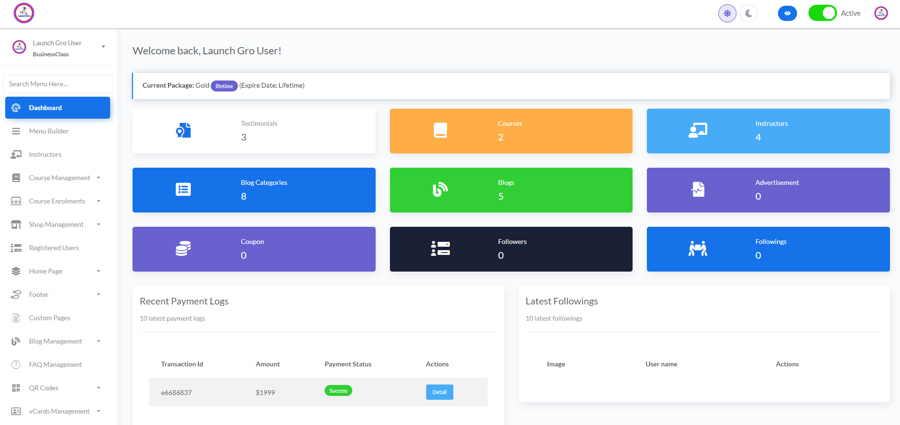The image size is (900, 425).
Task: Click the Blog Categories list icon
Action: pos(183,190)
